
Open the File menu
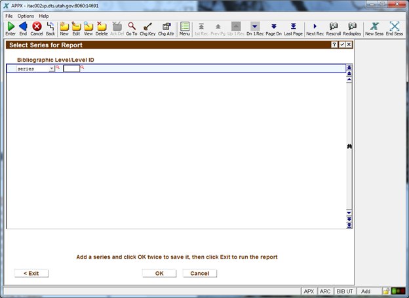[x=9, y=16]
